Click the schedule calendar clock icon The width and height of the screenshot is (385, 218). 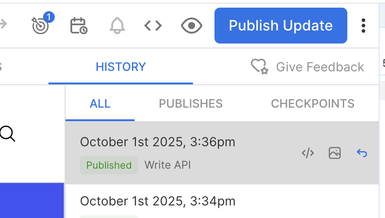tap(79, 26)
